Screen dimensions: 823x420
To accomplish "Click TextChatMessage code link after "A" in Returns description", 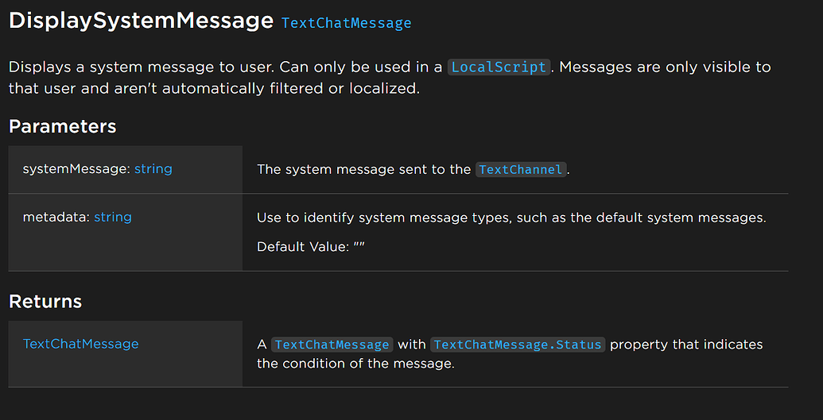I will pyautogui.click(x=332, y=345).
